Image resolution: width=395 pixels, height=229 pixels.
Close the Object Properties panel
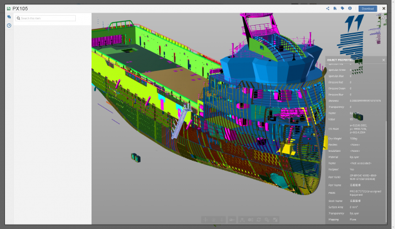(x=384, y=60)
